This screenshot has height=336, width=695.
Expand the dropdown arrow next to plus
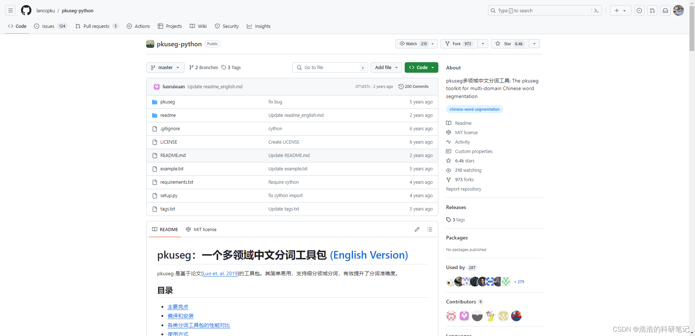pos(625,10)
